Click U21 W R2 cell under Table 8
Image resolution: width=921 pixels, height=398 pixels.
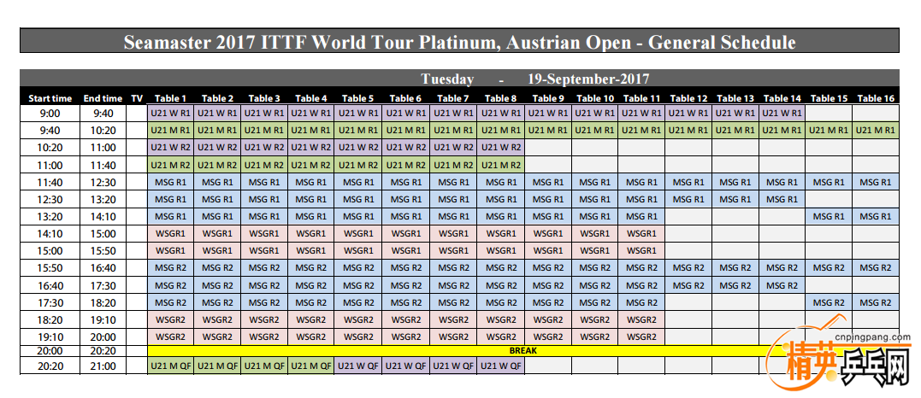[500, 148]
